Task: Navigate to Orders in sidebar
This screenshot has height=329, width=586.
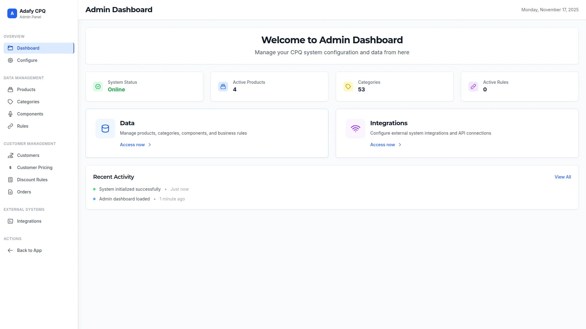Action: click(24, 192)
